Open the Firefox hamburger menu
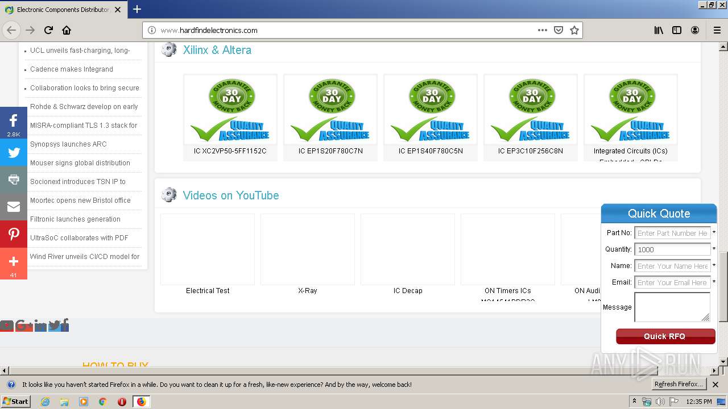 tap(717, 30)
